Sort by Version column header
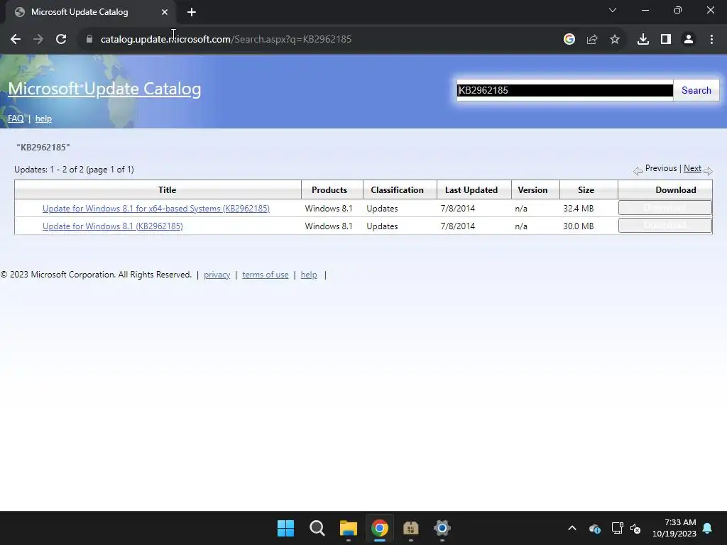The width and height of the screenshot is (727, 545). (532, 190)
